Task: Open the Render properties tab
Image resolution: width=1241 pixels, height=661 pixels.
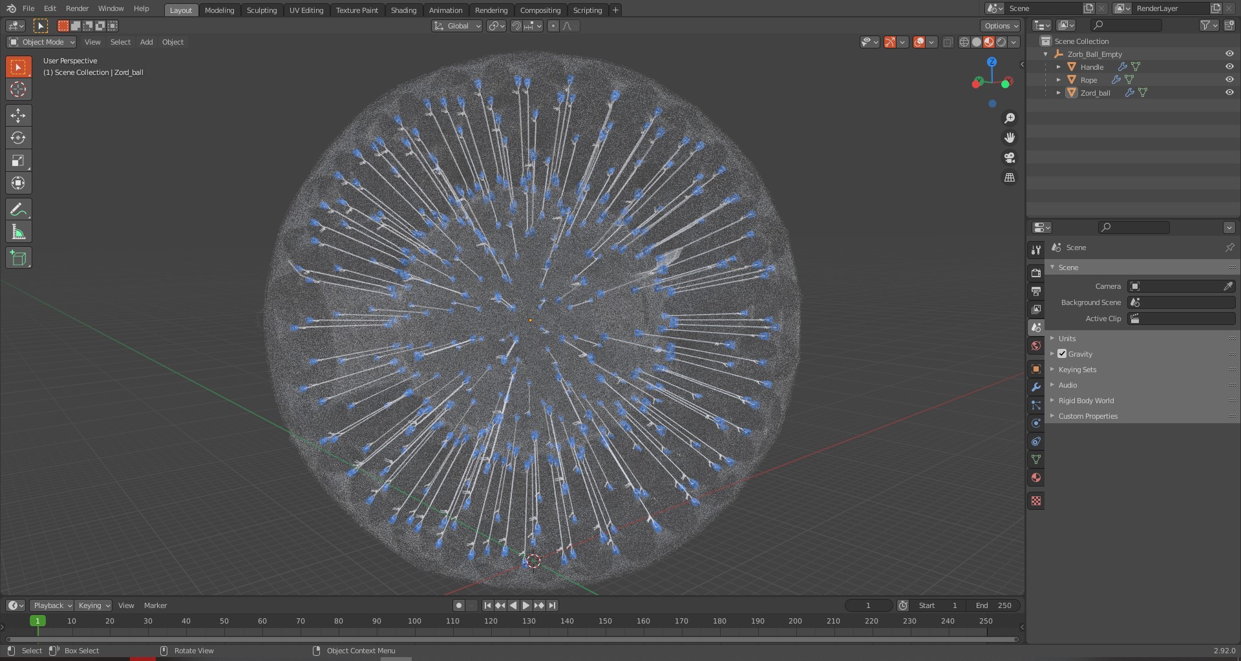Action: (x=1036, y=273)
